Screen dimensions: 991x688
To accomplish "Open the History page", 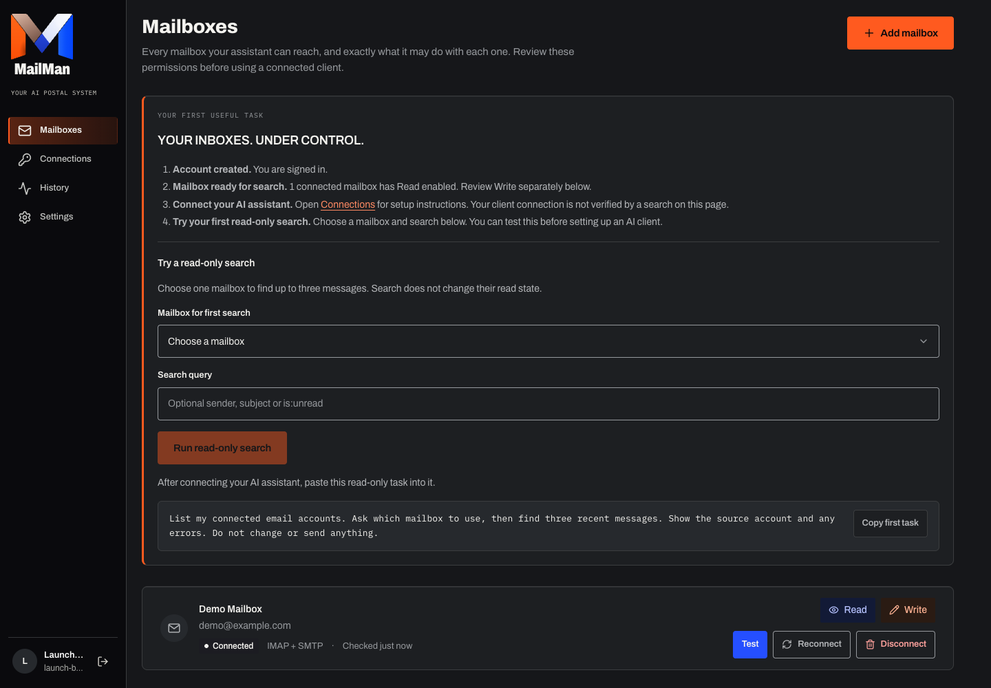I will tap(63, 189).
